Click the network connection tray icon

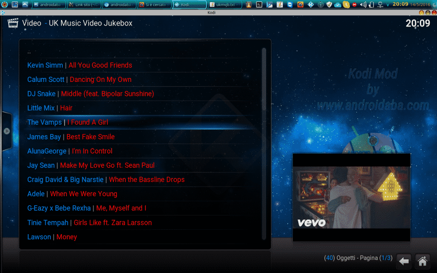(380, 4)
